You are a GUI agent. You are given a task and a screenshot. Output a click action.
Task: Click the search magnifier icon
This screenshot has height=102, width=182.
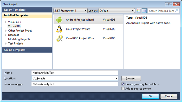(177, 11)
